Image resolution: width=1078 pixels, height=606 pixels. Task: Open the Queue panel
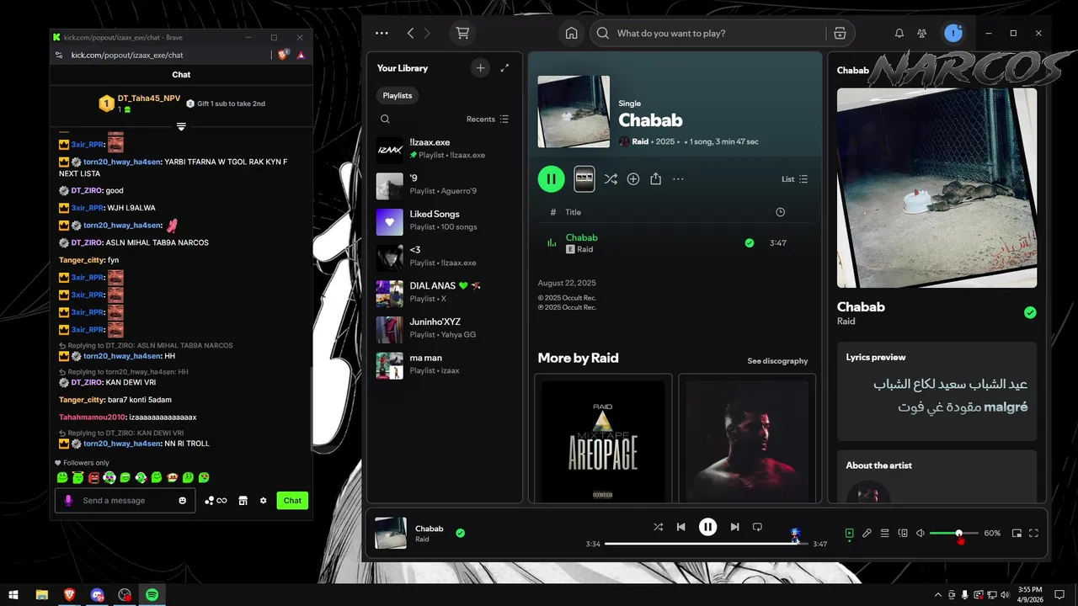tap(885, 533)
